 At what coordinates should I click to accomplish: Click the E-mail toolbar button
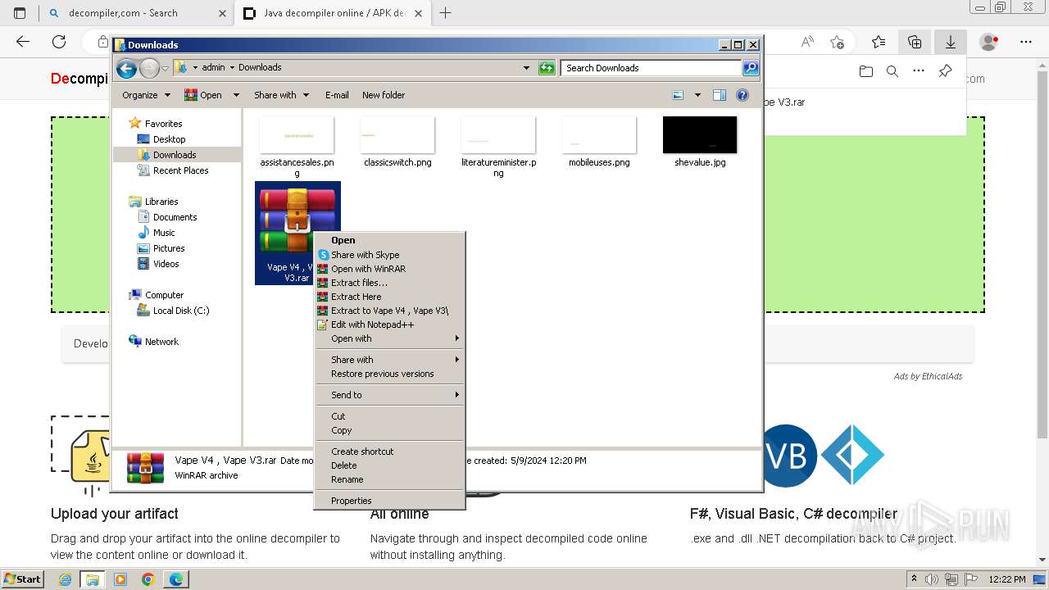337,95
